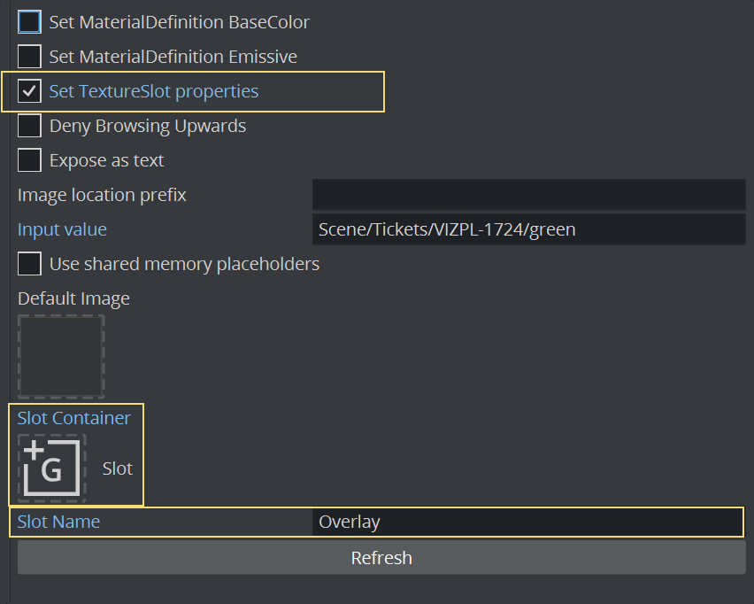The image size is (754, 604).
Task: Click the blue Slot Container label
Action: coord(74,418)
